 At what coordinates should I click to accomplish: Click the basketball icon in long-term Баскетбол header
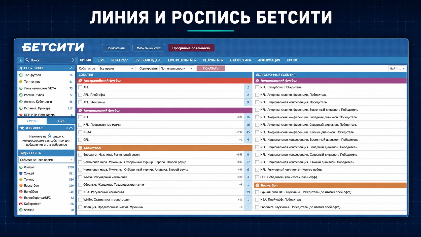coord(257,185)
